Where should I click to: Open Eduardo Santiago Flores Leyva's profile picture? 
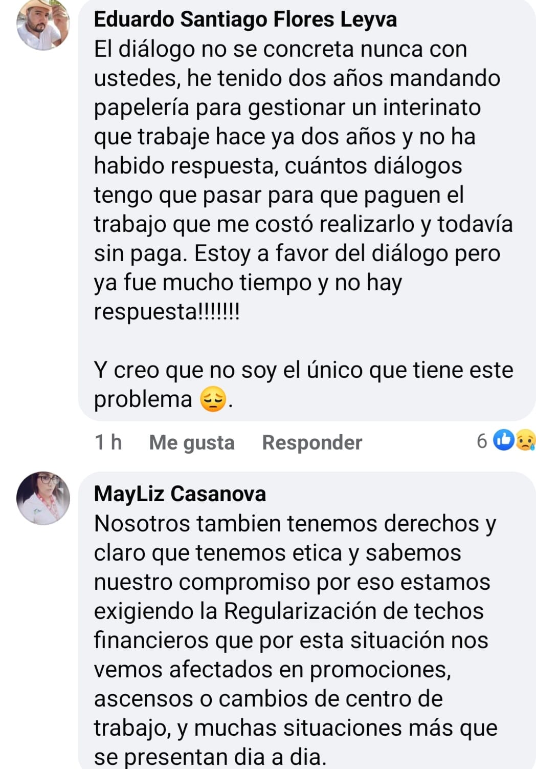click(43, 25)
